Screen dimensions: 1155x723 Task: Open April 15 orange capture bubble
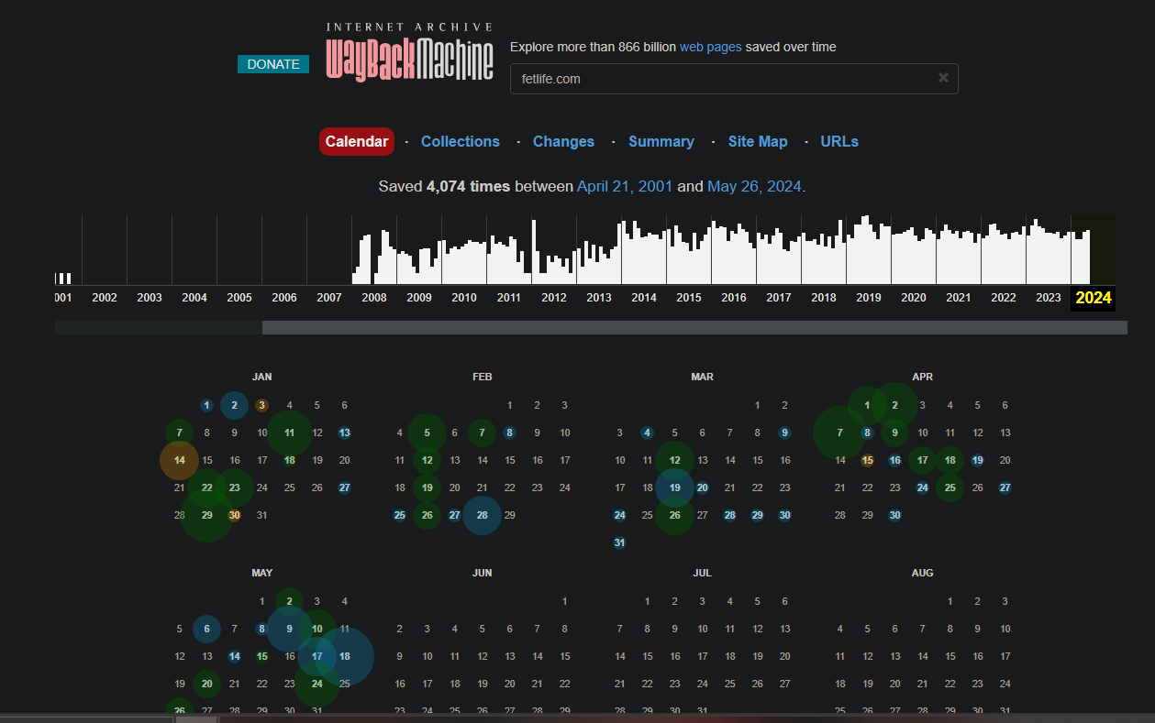click(x=868, y=460)
